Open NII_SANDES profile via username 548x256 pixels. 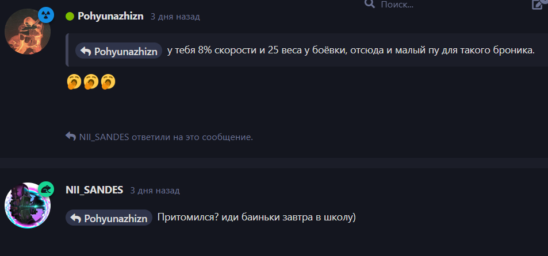point(94,190)
